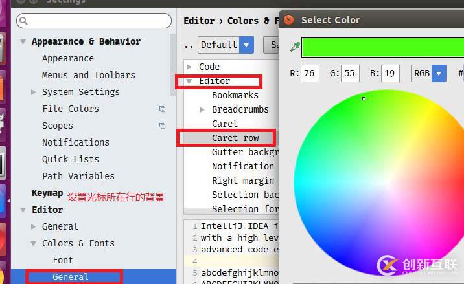The height and width of the screenshot is (284, 464).
Task: Collapse the Editor group in colors list
Action: coord(189,81)
